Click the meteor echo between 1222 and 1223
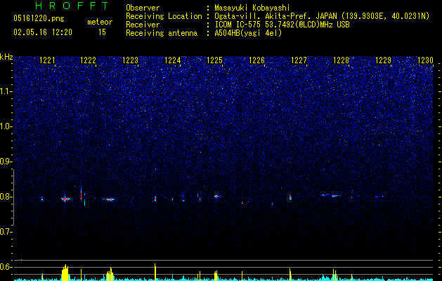Image resolution: width=442 pixels, height=281 pixels. coord(110,200)
